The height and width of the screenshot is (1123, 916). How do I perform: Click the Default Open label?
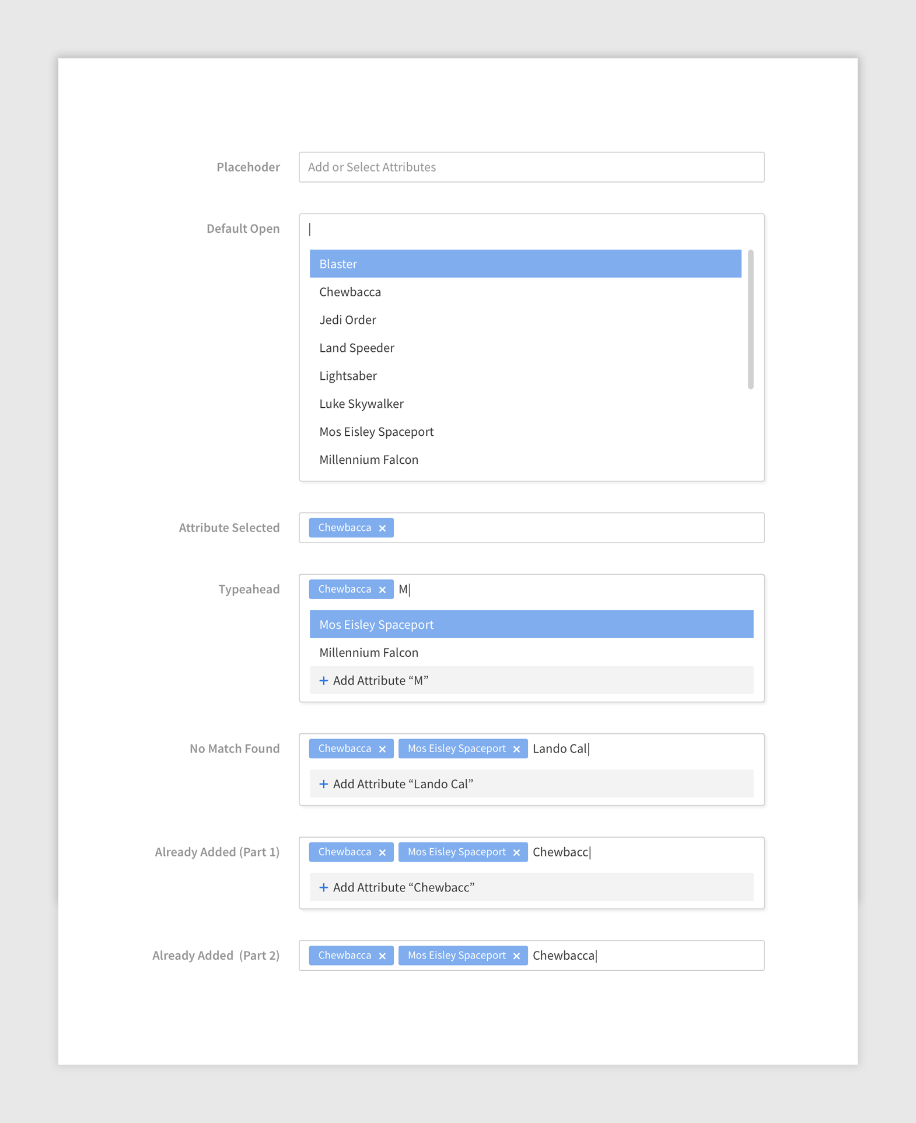243,229
